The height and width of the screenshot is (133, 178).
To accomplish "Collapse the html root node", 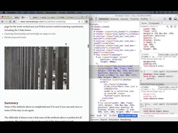I will (x=90, y=24).
